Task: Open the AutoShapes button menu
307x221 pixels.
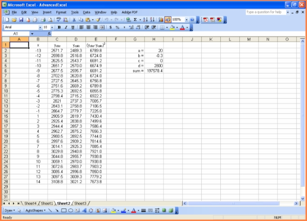Action: [x=36, y=211]
